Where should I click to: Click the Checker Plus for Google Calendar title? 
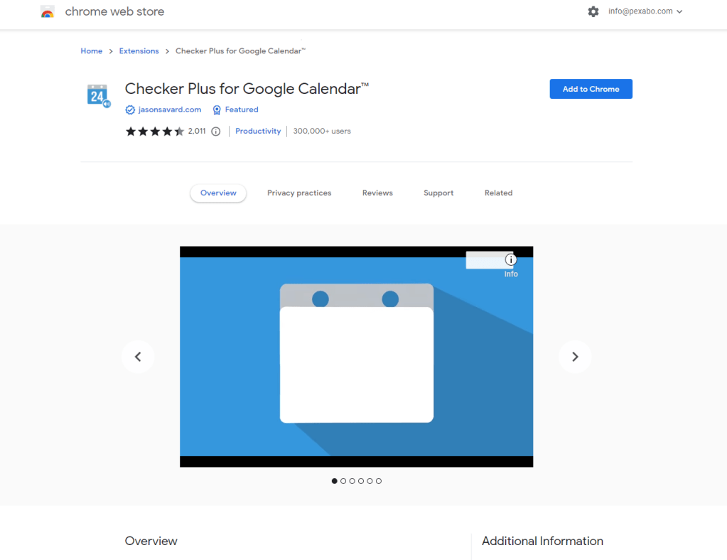point(247,89)
